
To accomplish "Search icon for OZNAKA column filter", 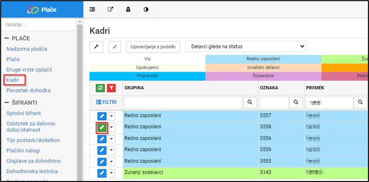I will tap(296, 102).
